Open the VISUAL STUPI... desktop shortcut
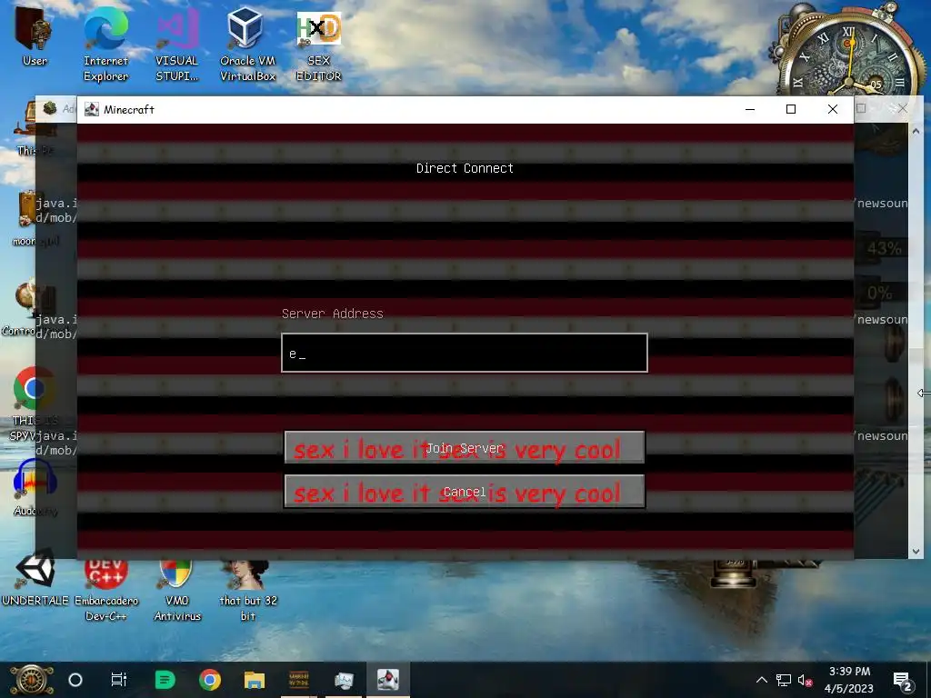The width and height of the screenshot is (931, 698). click(177, 43)
